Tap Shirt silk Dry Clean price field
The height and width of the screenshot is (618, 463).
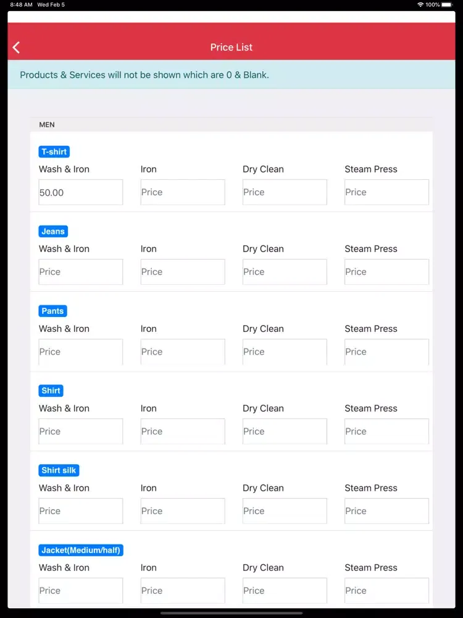pyautogui.click(x=285, y=511)
